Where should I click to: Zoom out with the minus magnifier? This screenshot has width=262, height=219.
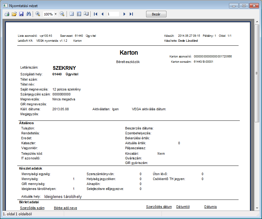(x=62, y=14)
